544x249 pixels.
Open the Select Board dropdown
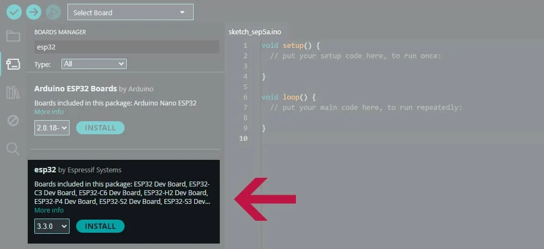[x=131, y=13]
